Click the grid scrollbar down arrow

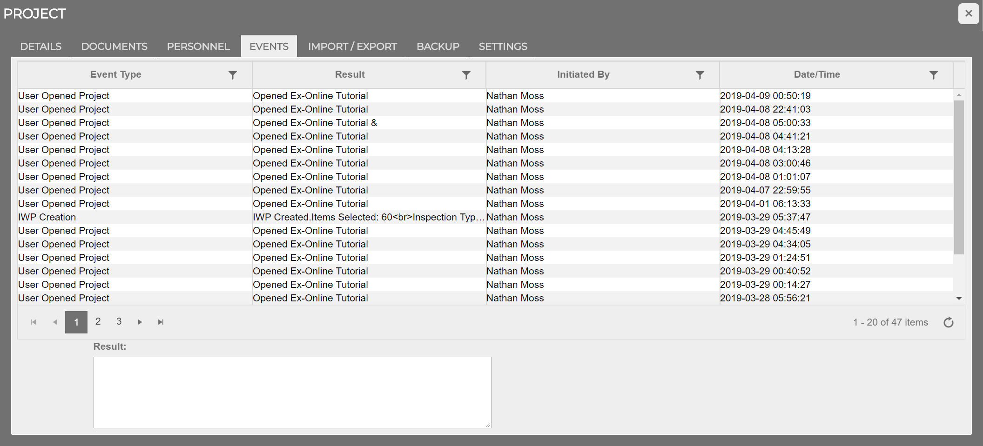pos(958,298)
